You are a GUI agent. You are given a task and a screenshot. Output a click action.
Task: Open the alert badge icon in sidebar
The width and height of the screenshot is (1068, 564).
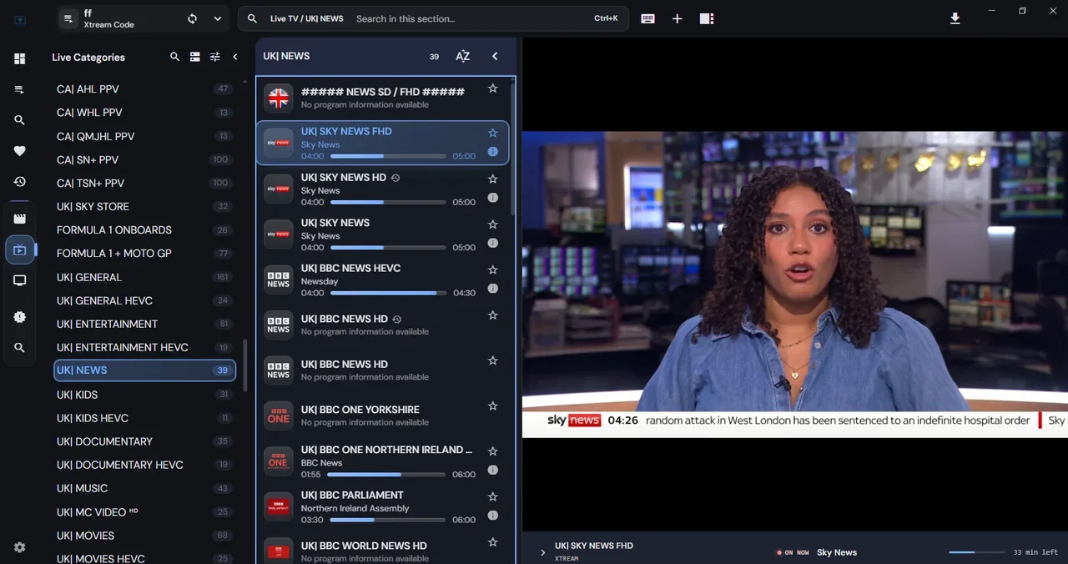(19, 317)
